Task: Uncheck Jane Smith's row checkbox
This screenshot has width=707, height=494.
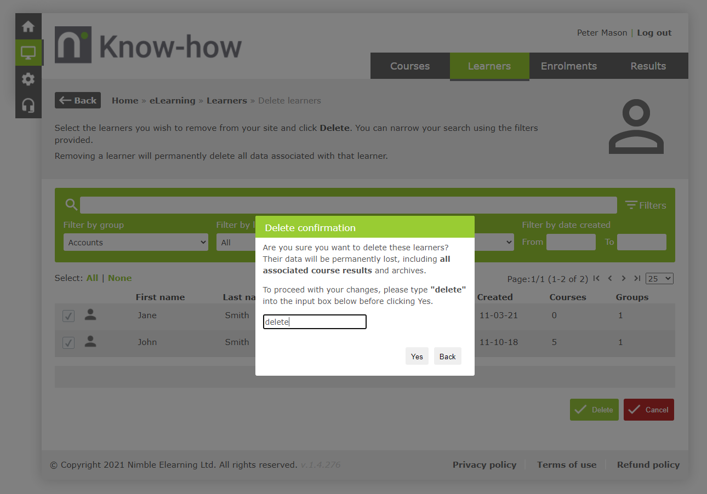Action: click(69, 316)
